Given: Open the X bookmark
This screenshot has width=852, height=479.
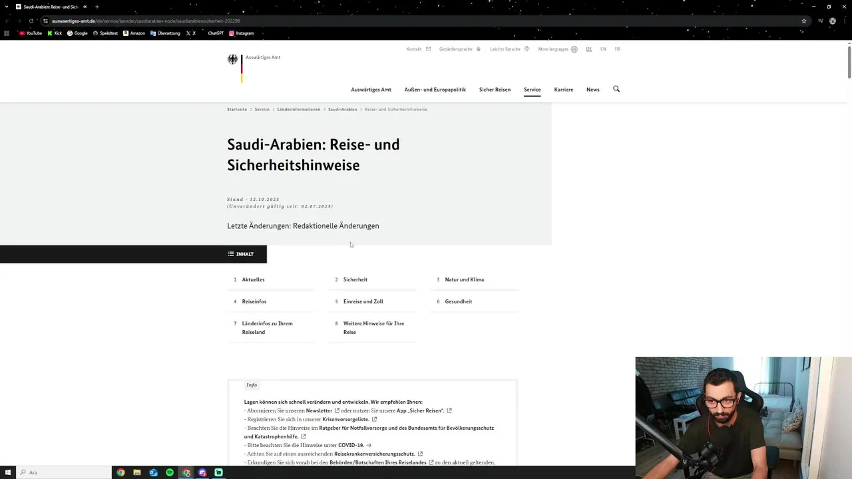Looking at the screenshot, I should click(x=191, y=33).
